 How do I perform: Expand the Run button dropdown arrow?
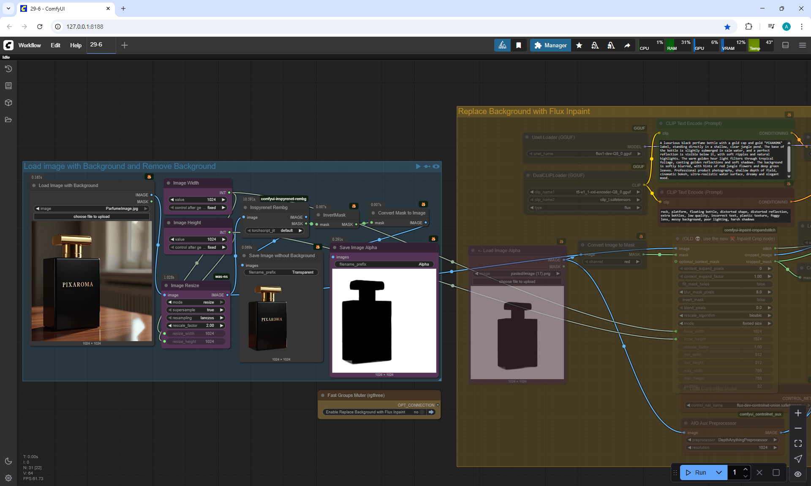click(x=719, y=472)
